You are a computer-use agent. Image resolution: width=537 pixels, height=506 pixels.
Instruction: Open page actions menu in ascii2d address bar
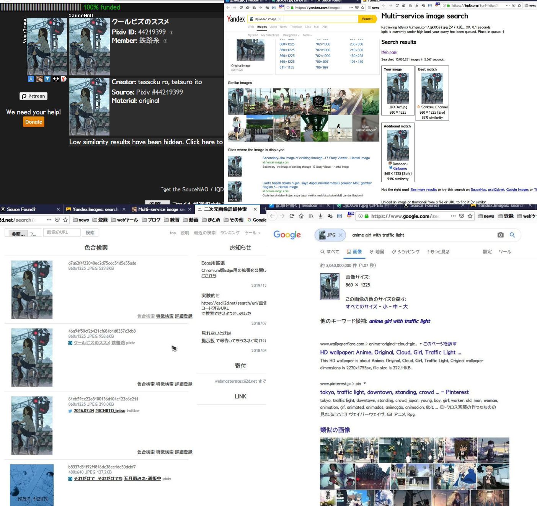(49, 220)
